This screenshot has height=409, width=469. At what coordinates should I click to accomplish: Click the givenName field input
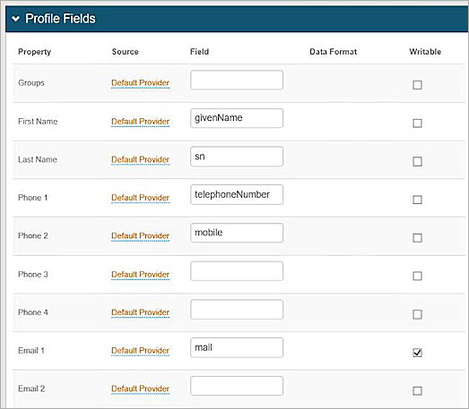(x=237, y=118)
